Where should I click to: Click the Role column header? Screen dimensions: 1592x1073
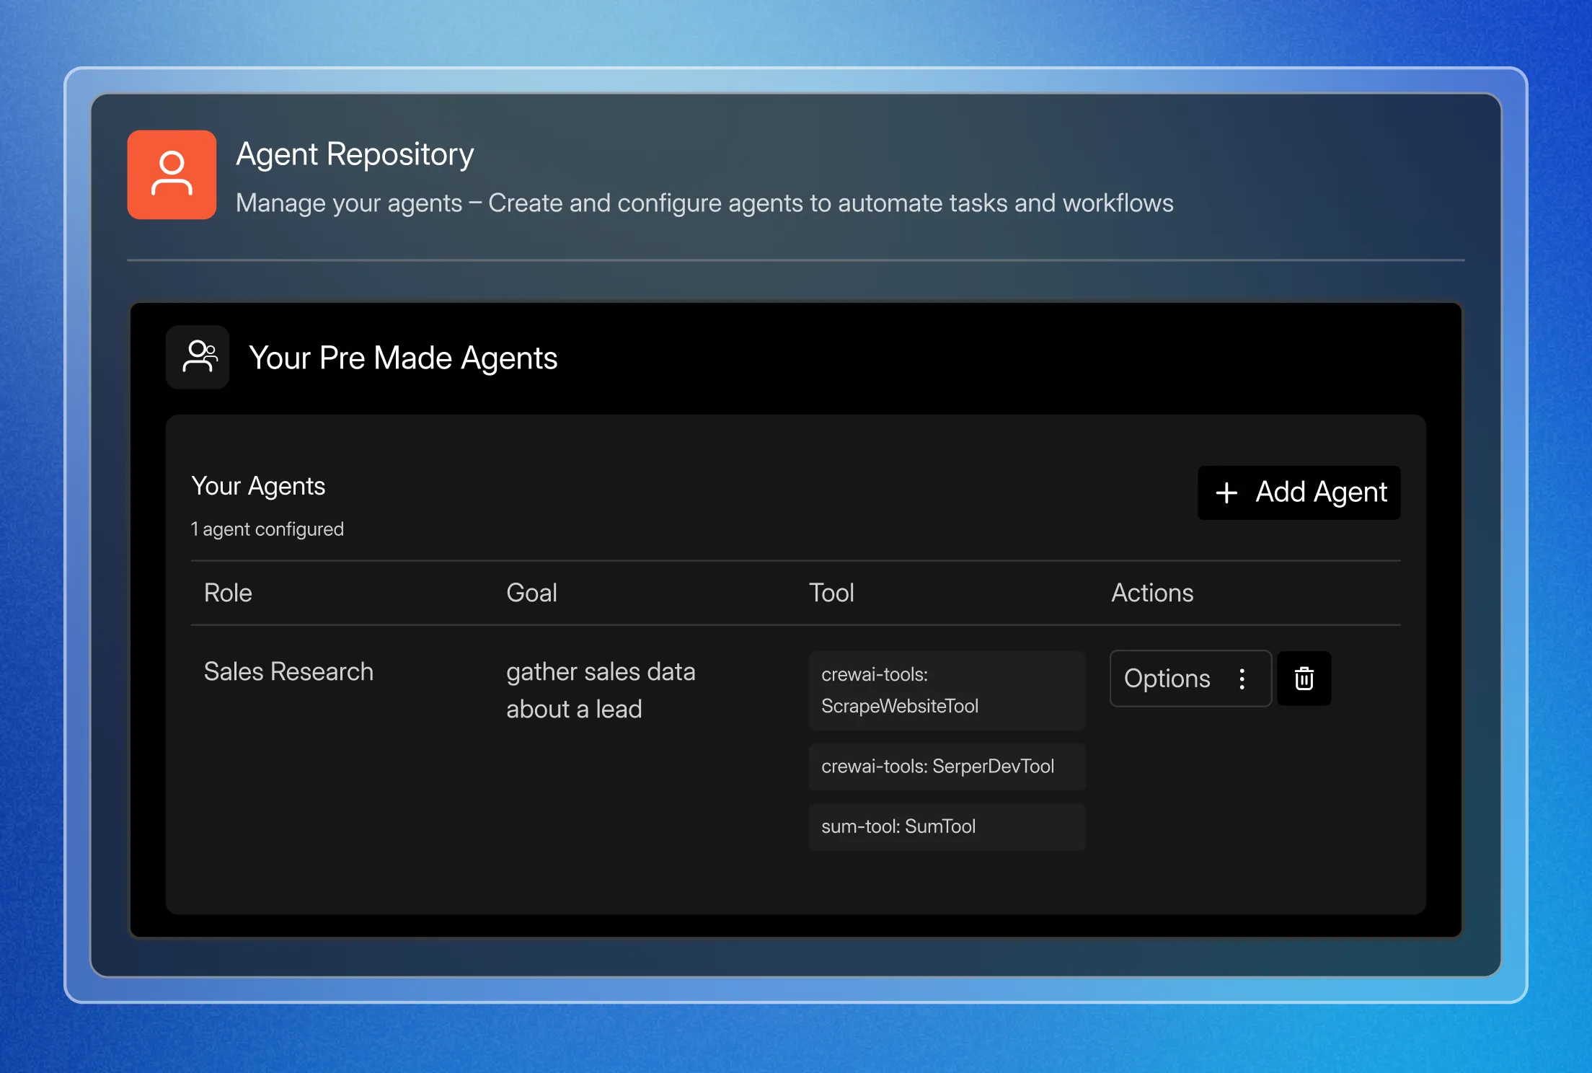tap(228, 593)
